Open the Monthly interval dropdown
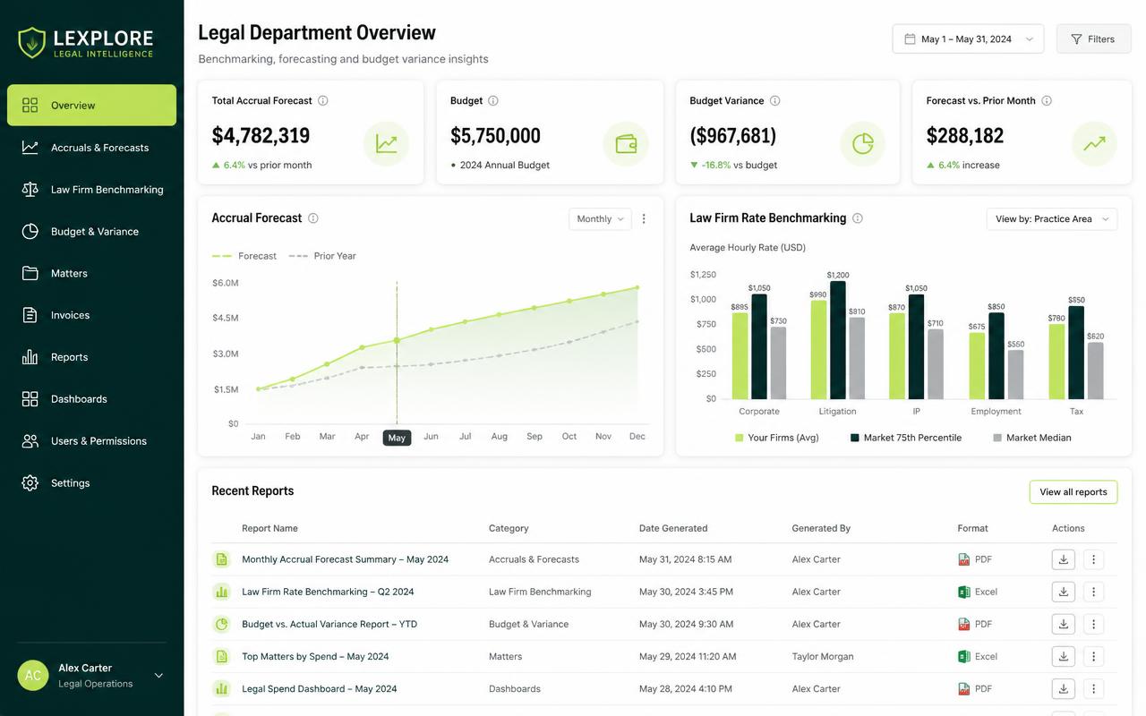 pos(600,219)
